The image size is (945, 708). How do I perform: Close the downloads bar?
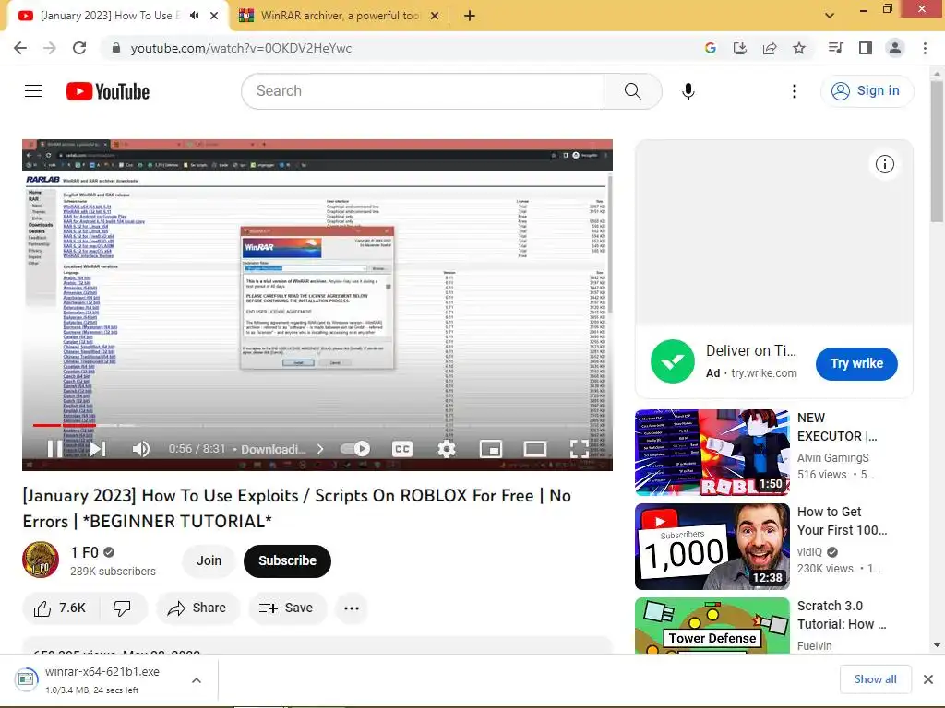(x=928, y=679)
